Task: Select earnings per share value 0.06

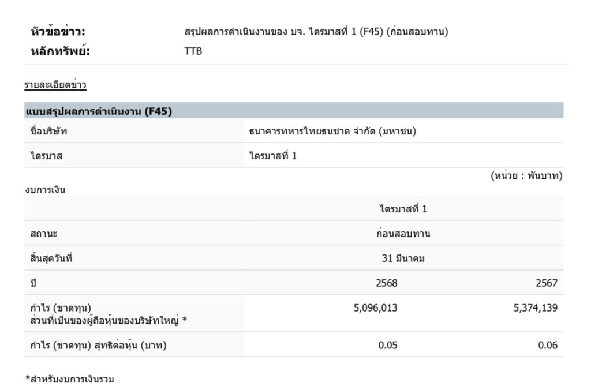Action: [548, 345]
